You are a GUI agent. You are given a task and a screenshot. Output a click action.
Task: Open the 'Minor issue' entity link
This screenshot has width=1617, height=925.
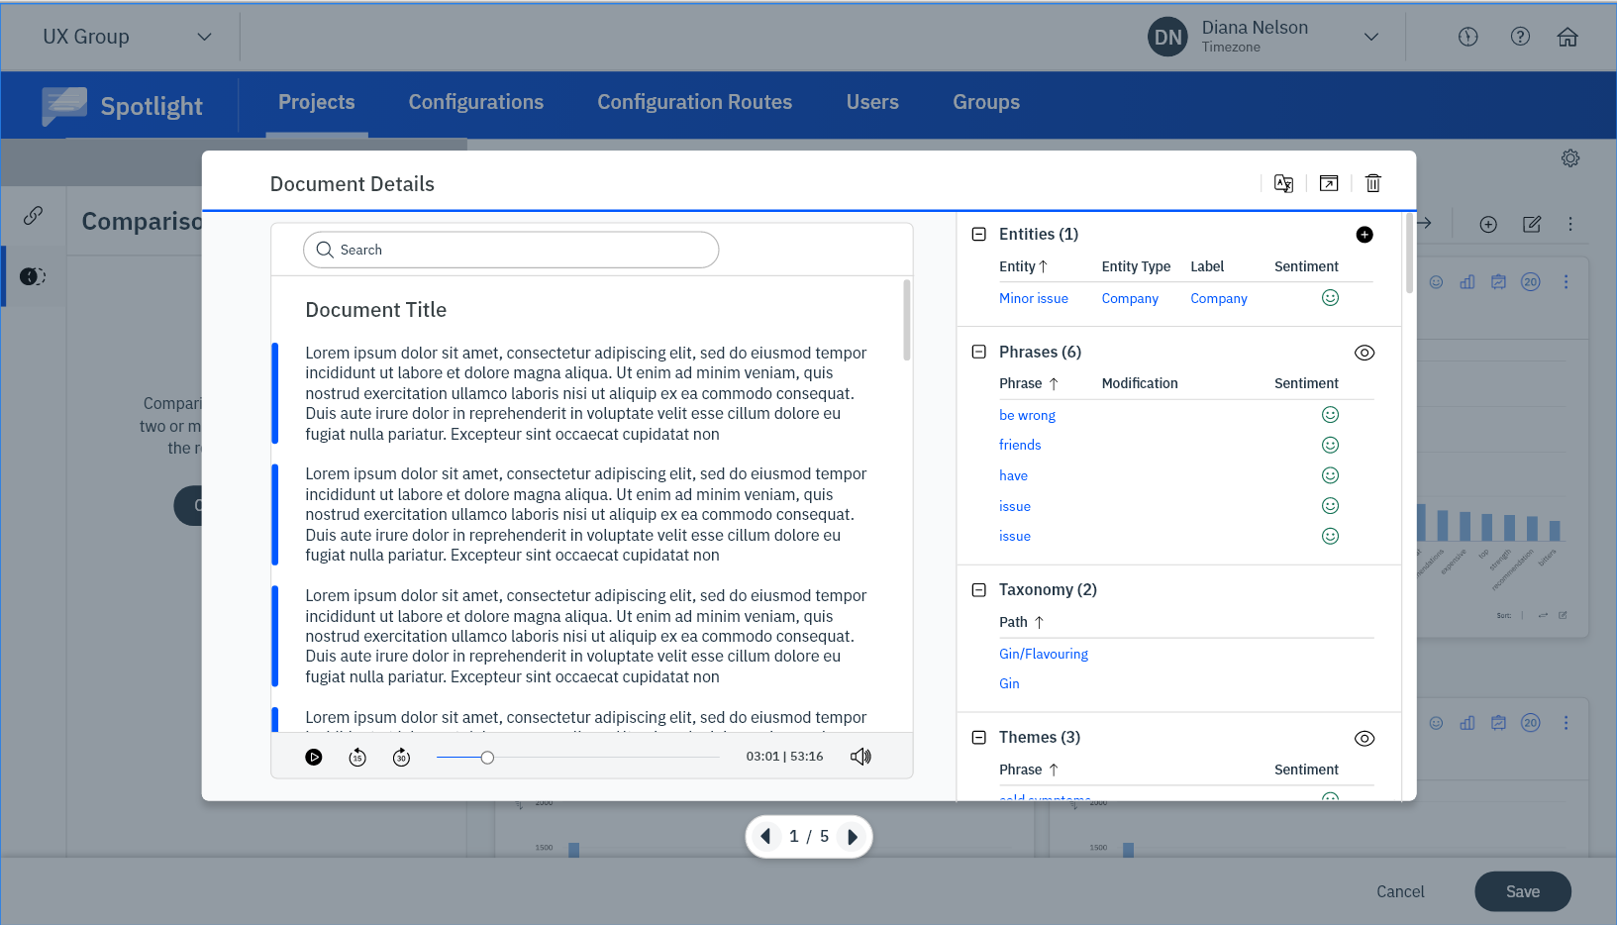(1034, 298)
